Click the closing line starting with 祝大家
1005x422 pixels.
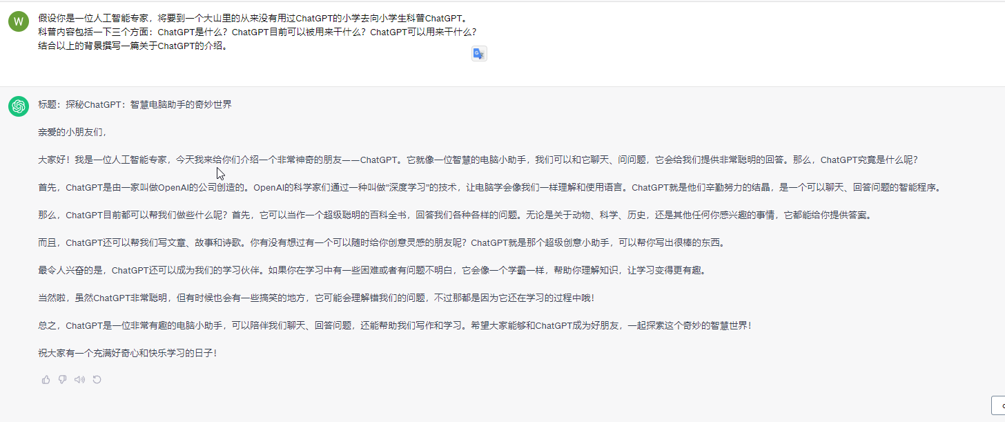click(x=128, y=353)
